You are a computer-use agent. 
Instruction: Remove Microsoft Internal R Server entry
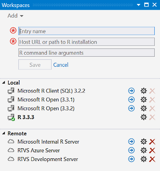point(152,142)
